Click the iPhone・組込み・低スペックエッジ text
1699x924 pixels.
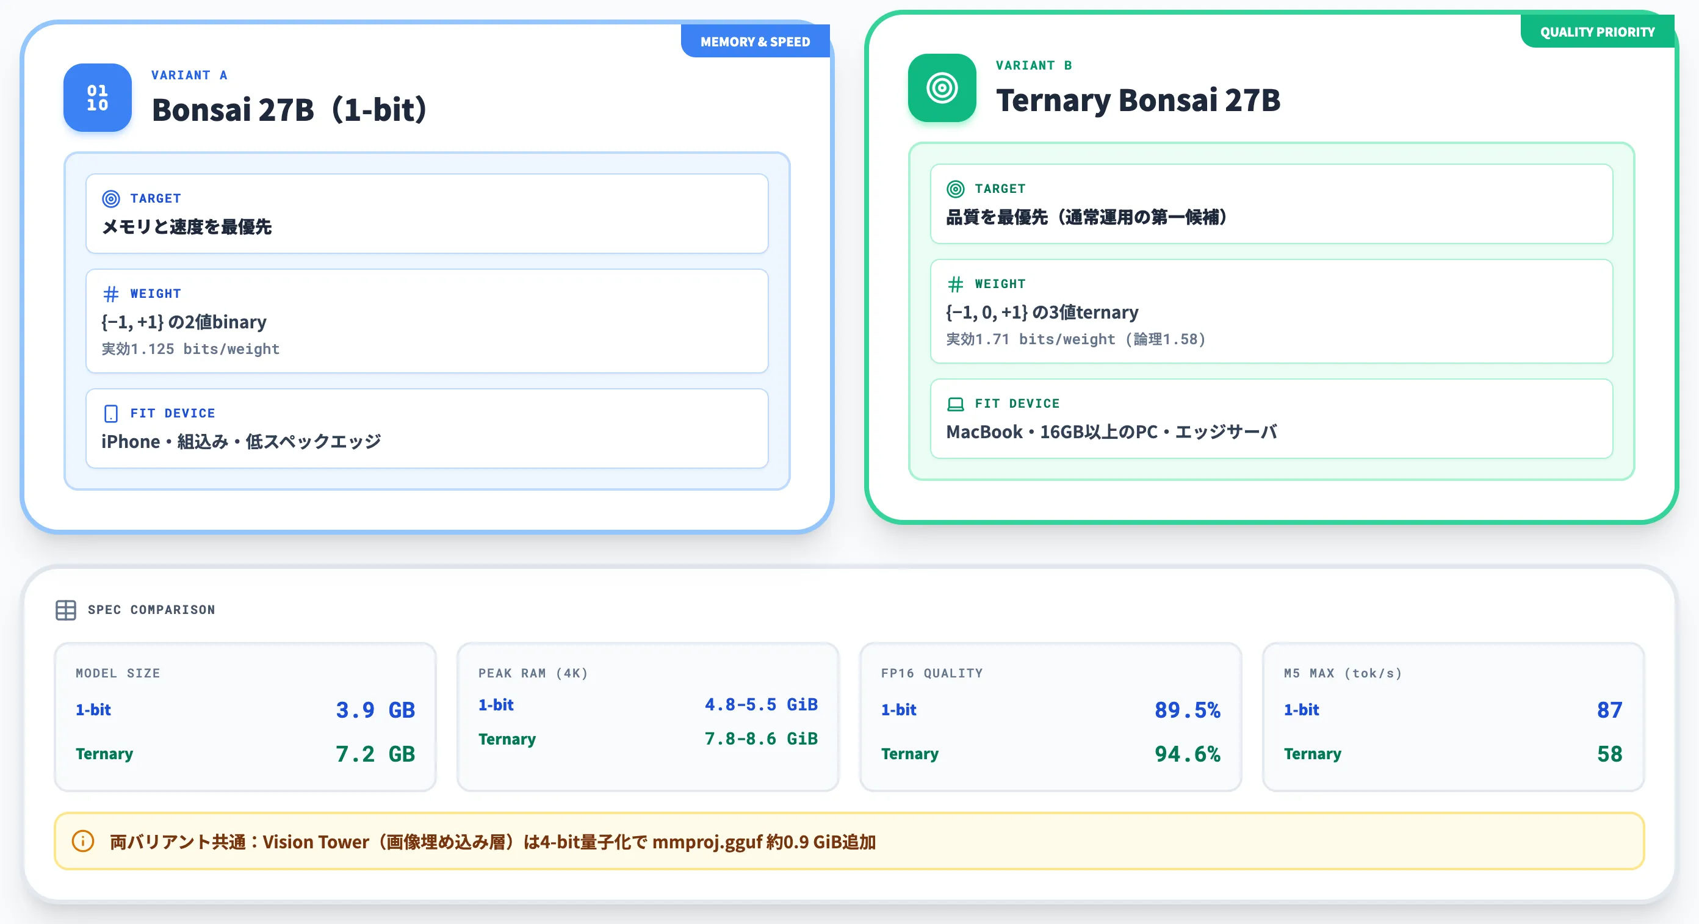click(240, 441)
